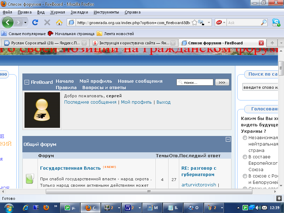Open the arturvictorovish user profile link
The height and width of the screenshot is (213, 284).
(199, 185)
